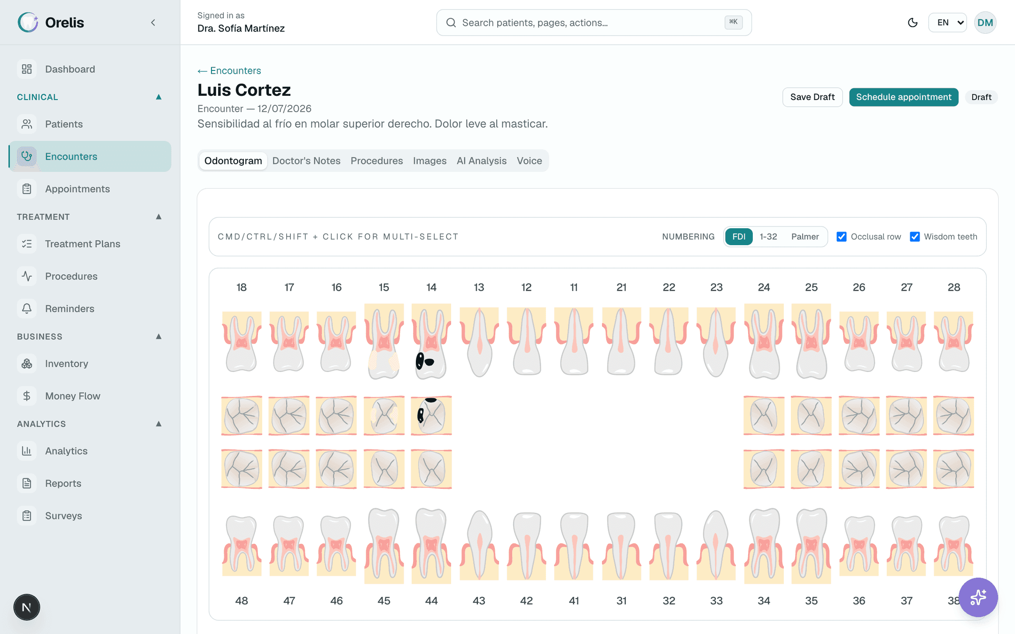
Task: Open Treatment Plans checklist icon
Action: pyautogui.click(x=27, y=244)
